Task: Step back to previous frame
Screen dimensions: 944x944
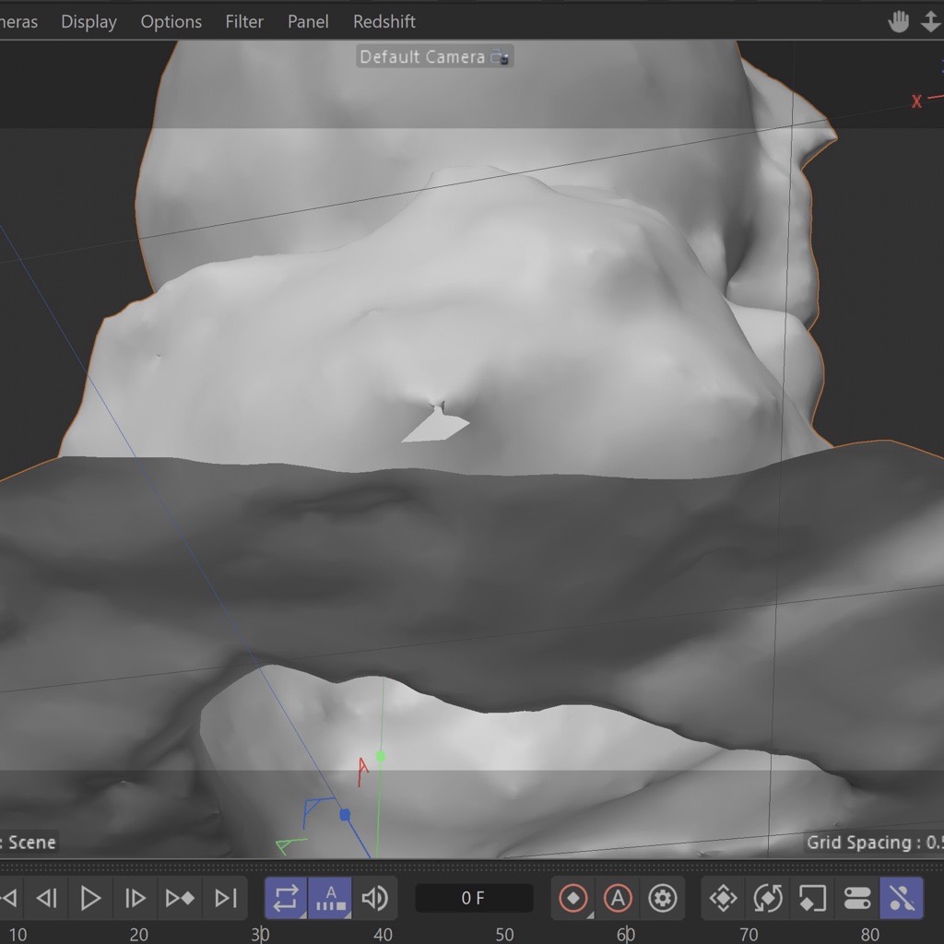Action: coord(46,898)
